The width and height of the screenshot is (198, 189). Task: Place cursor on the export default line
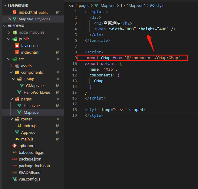coord(103,64)
